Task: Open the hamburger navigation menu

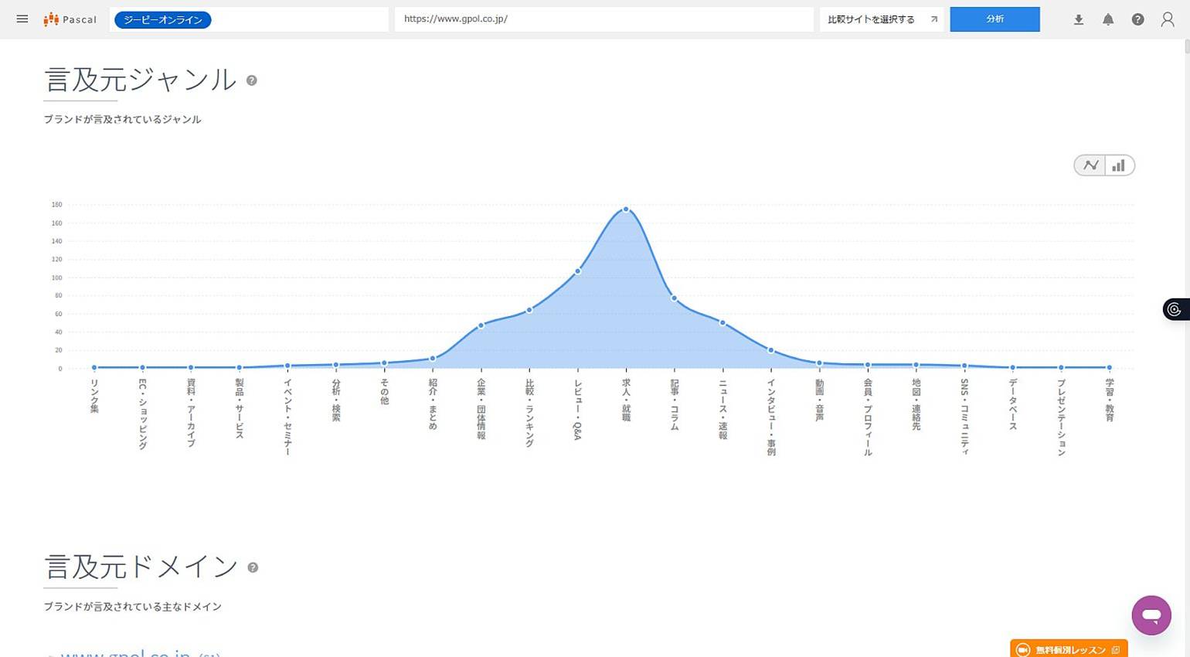Action: click(22, 19)
